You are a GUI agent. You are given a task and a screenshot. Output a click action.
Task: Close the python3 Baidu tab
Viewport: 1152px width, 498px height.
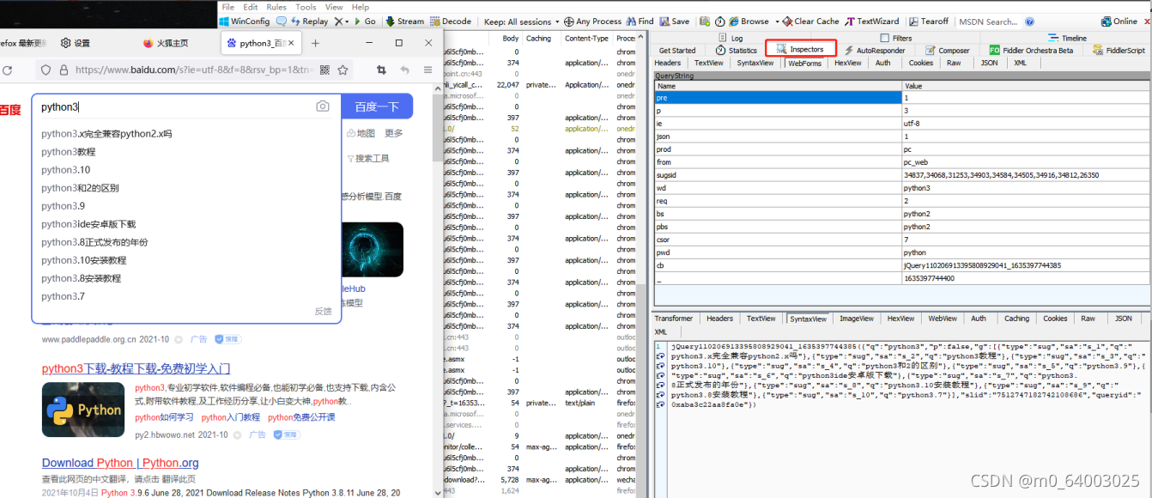(291, 43)
